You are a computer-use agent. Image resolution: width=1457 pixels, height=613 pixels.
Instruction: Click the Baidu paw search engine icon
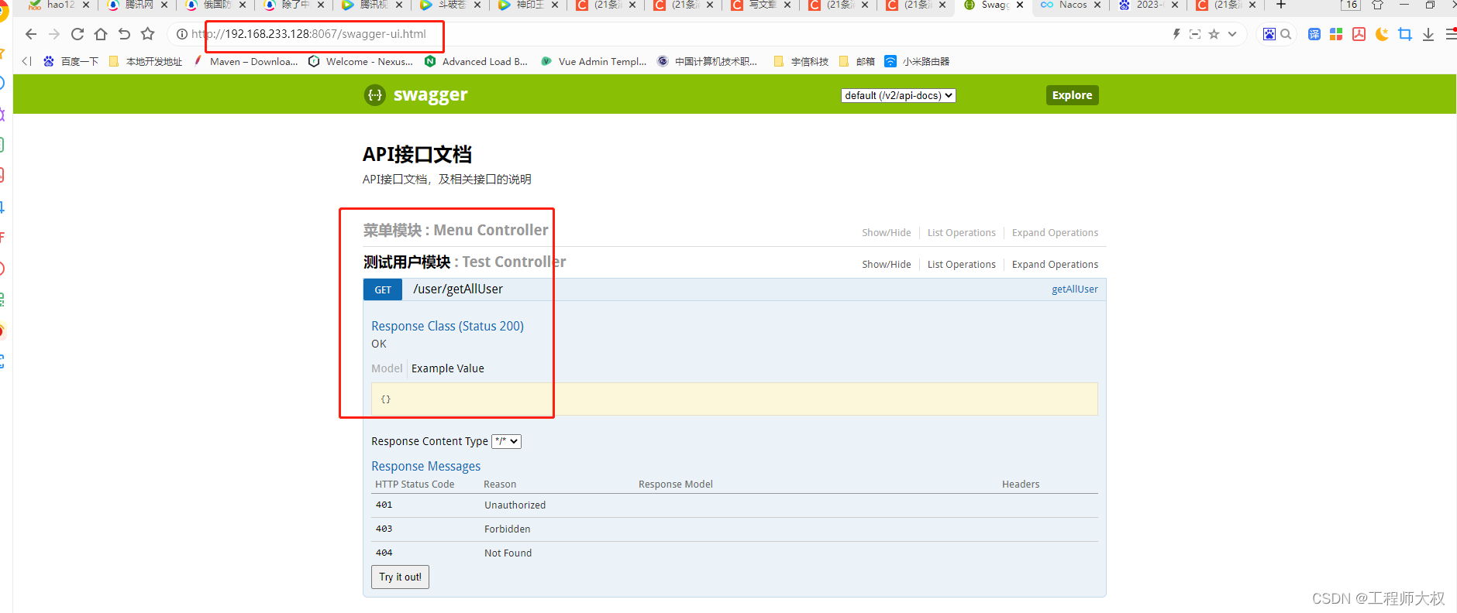click(1269, 34)
